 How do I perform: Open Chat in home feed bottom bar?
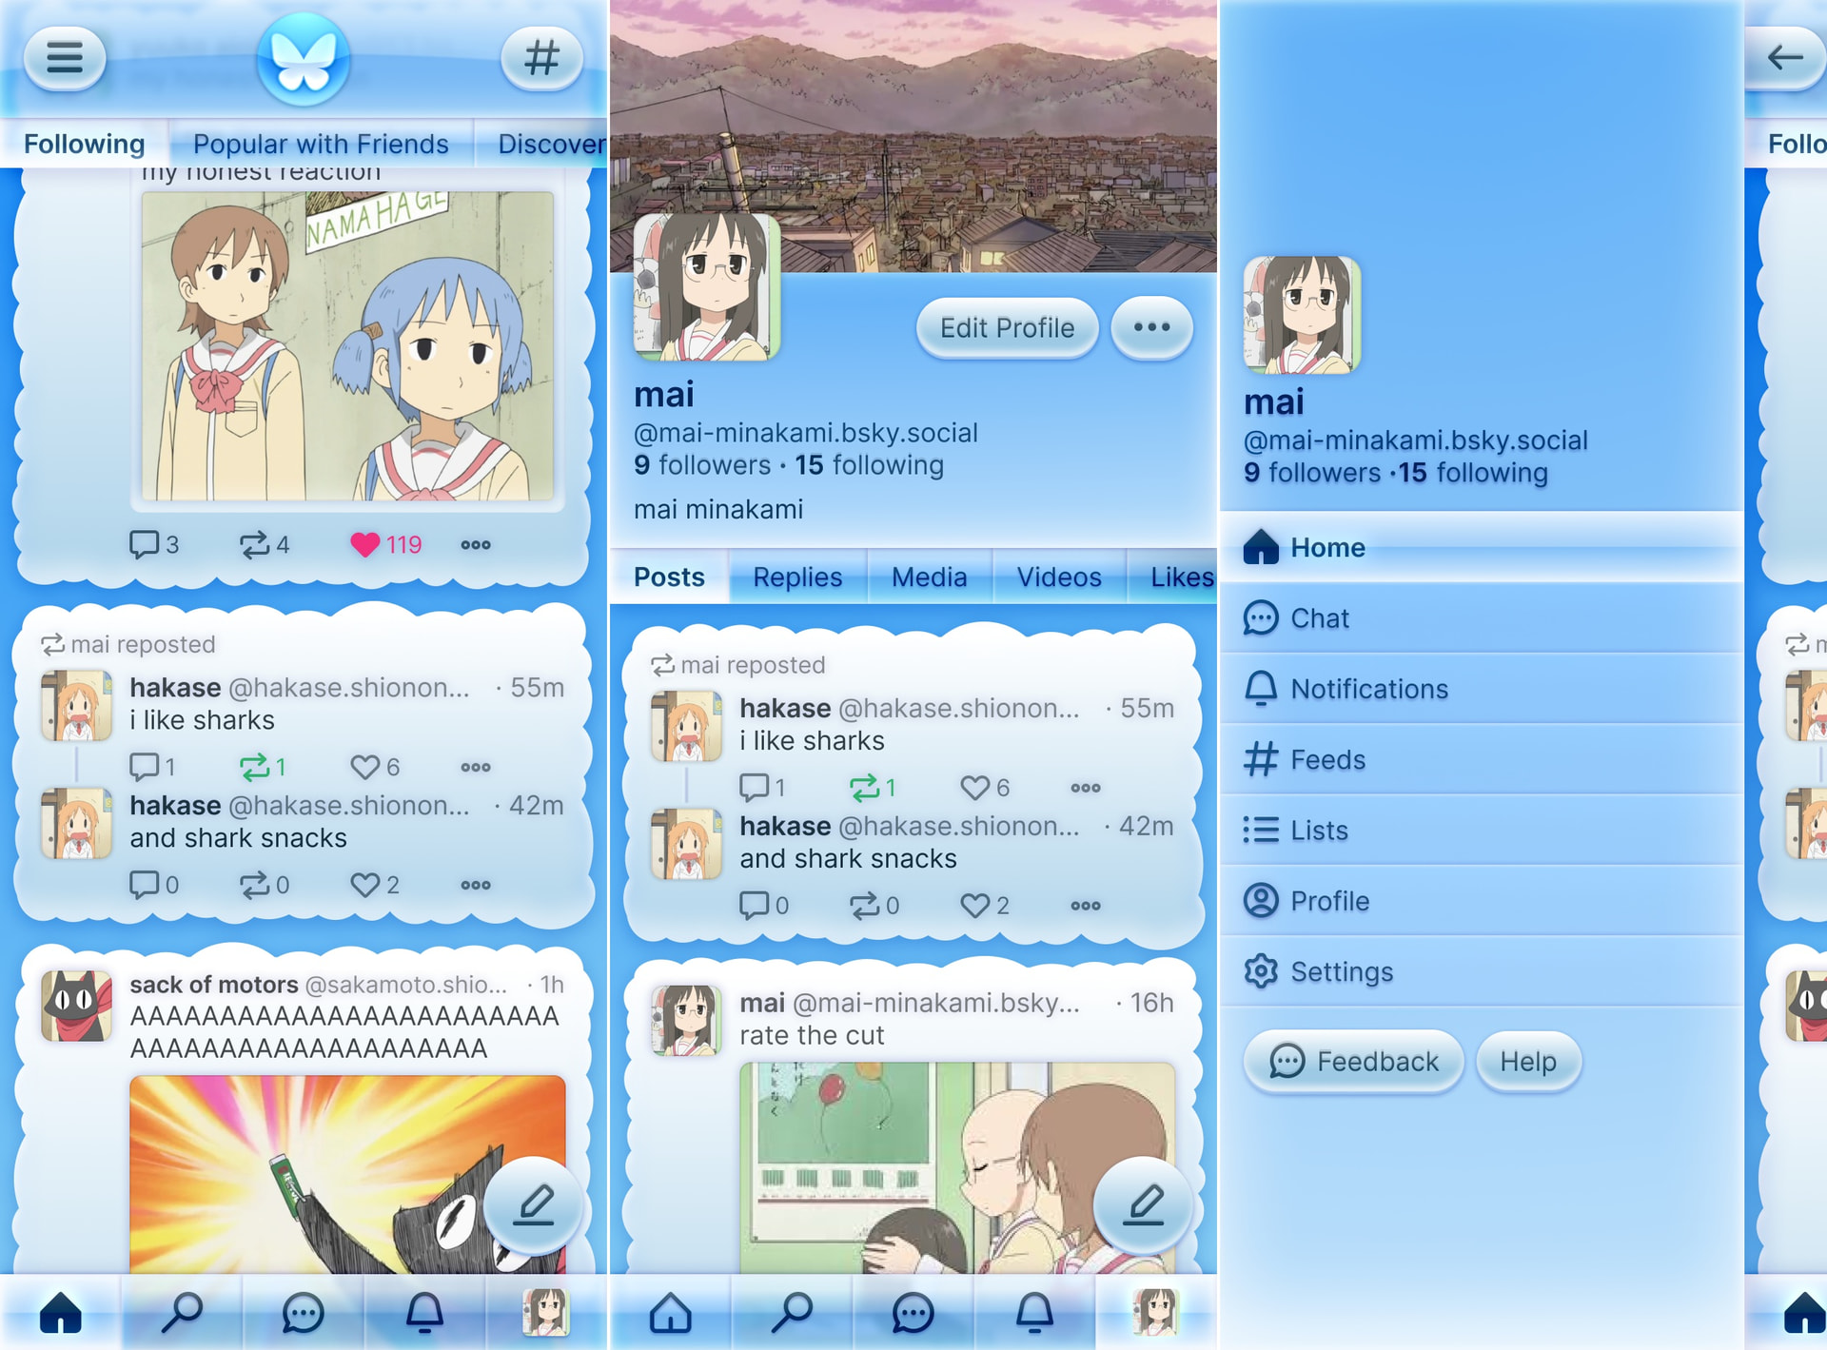(x=304, y=1313)
